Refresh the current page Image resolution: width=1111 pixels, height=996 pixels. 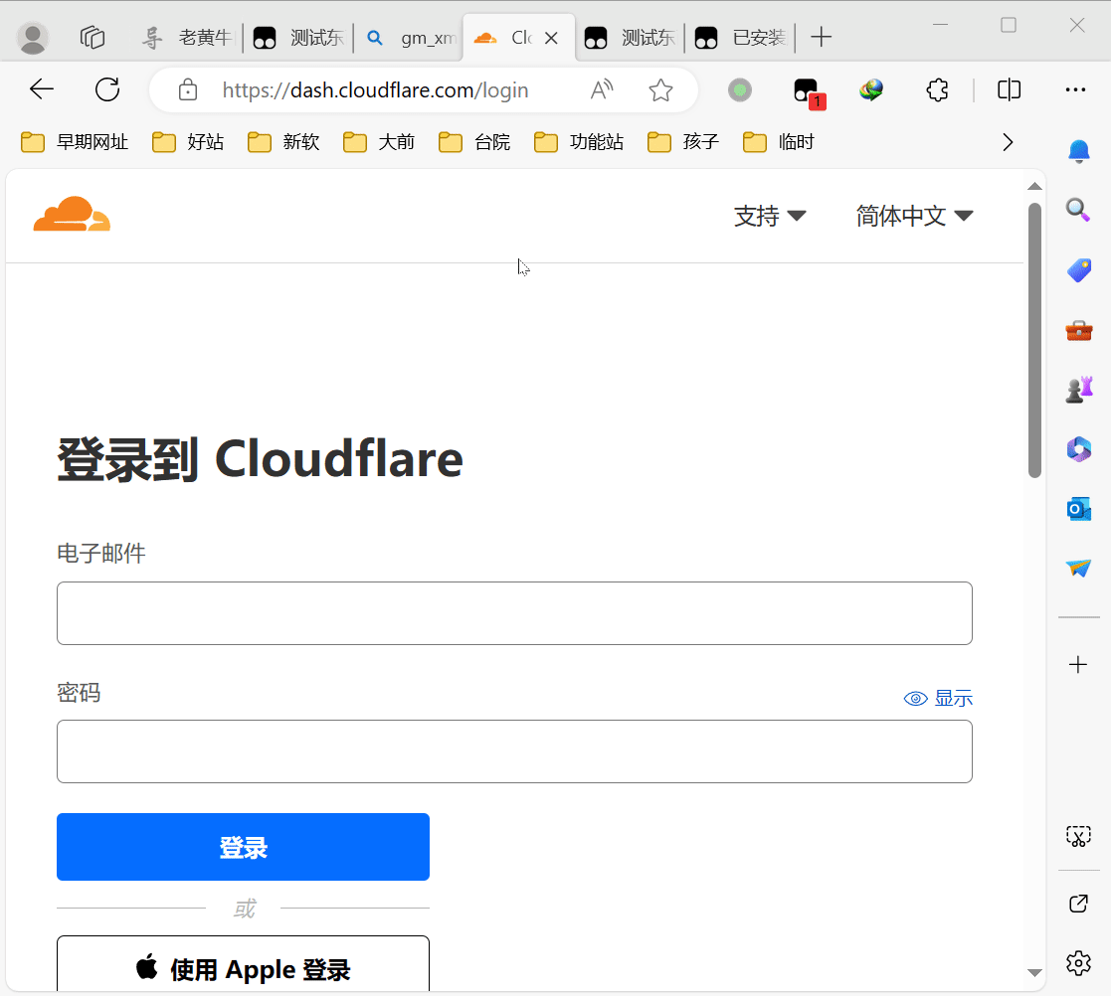(107, 90)
